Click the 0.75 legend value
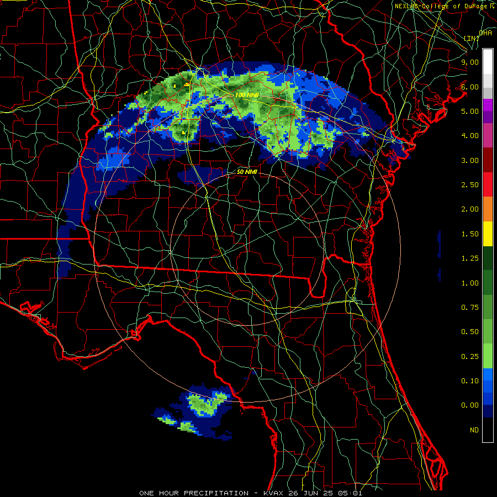 470,308
